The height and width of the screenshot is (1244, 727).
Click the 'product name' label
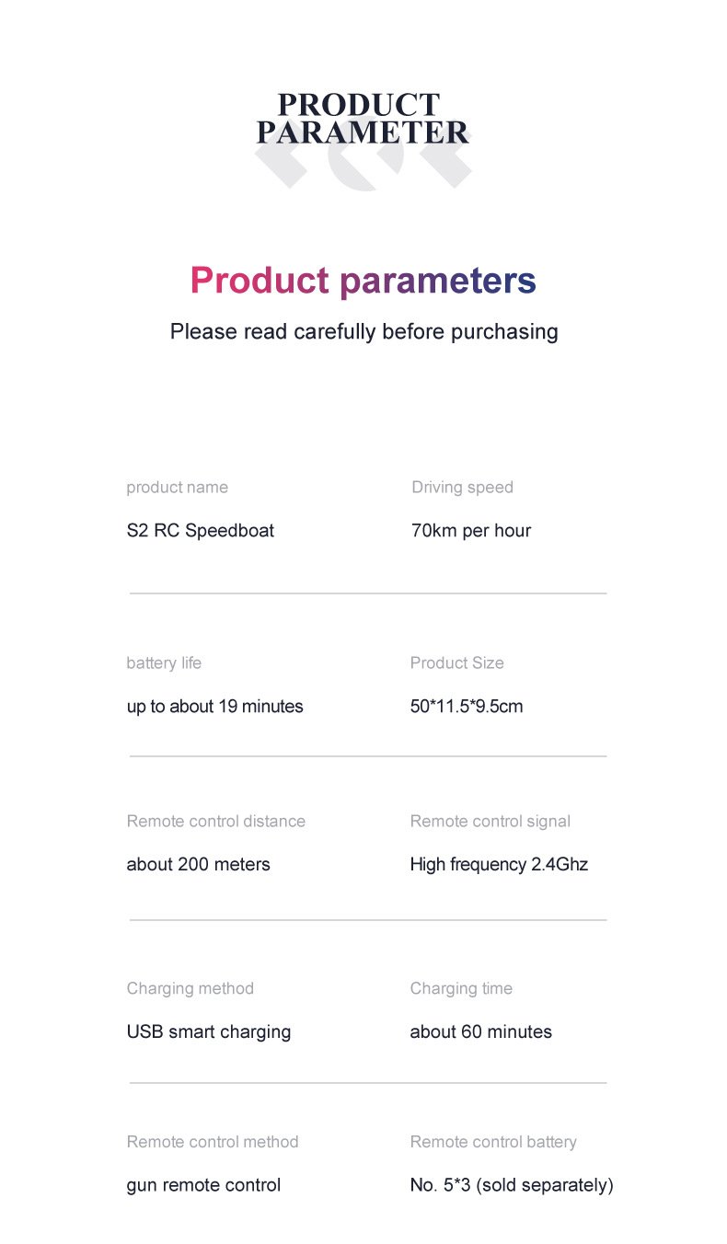point(177,488)
